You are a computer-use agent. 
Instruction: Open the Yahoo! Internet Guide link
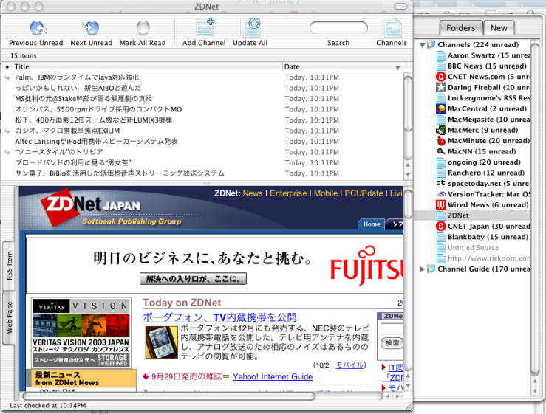[x=273, y=376]
